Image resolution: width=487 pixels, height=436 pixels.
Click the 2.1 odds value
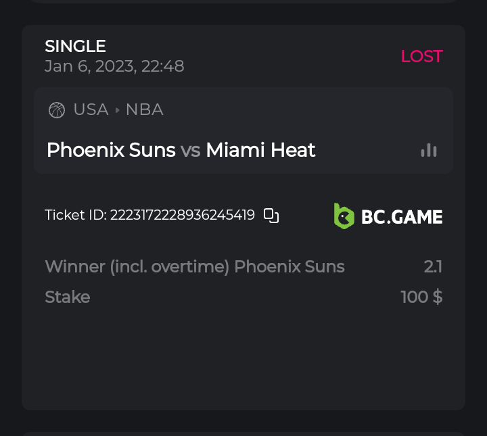(x=433, y=267)
